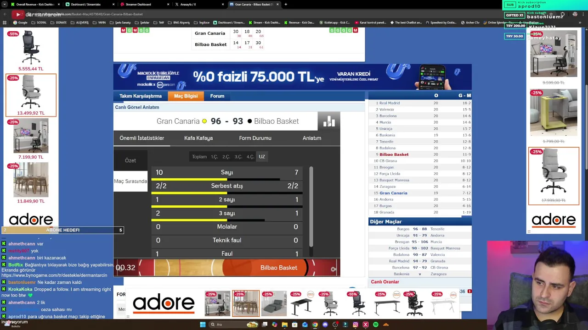Open 7.199,90 TL desk ad thumbnail
Screen dimensions: 588x330
click(x=31, y=139)
